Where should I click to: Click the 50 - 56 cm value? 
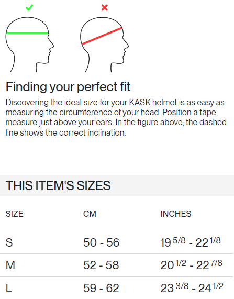[x=101, y=242]
